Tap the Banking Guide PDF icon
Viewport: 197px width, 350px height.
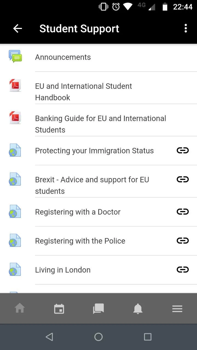[15, 118]
